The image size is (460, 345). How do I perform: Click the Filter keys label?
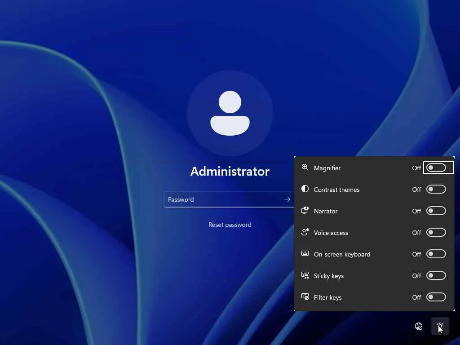pyautogui.click(x=327, y=297)
